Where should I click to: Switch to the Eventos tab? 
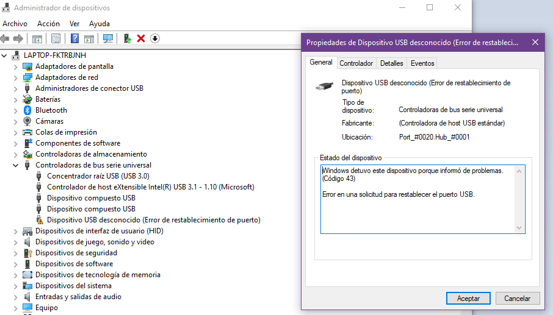pyautogui.click(x=422, y=63)
